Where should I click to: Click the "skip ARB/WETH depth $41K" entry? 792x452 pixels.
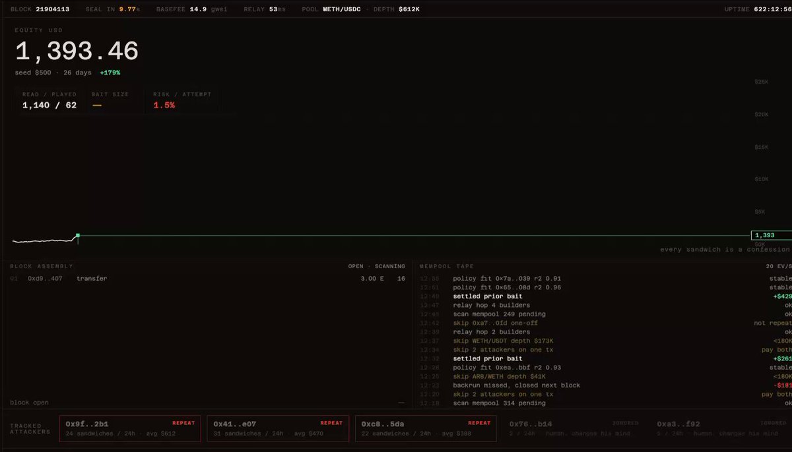pyautogui.click(x=605, y=376)
